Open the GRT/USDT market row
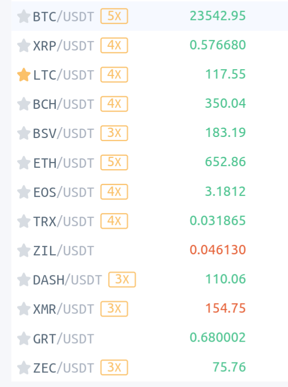Image resolution: width=288 pixels, height=387 pixels. click(149, 338)
